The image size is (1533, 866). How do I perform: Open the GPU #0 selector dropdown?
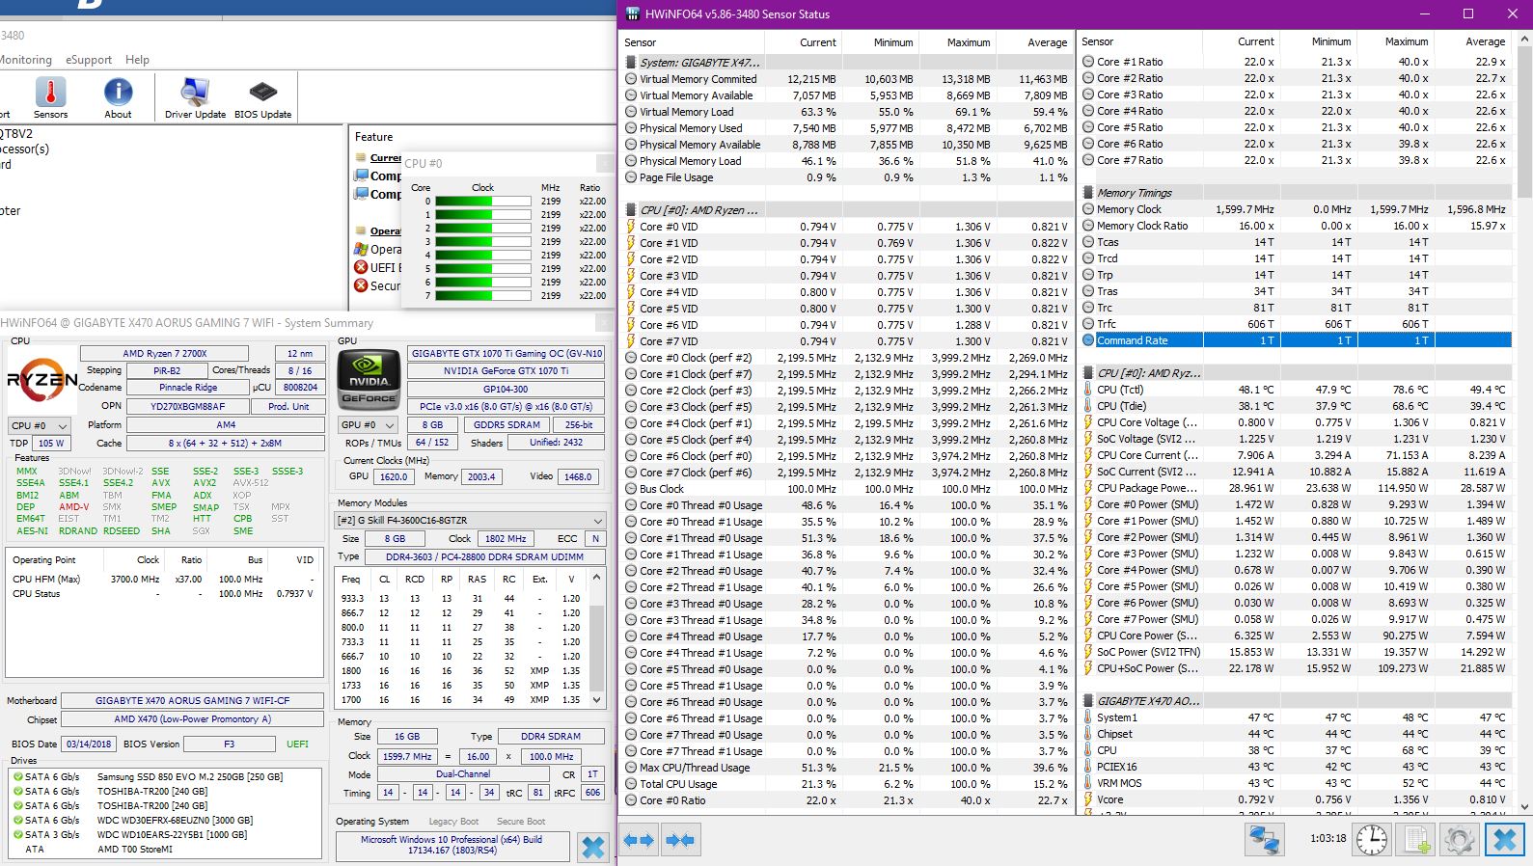coord(368,424)
